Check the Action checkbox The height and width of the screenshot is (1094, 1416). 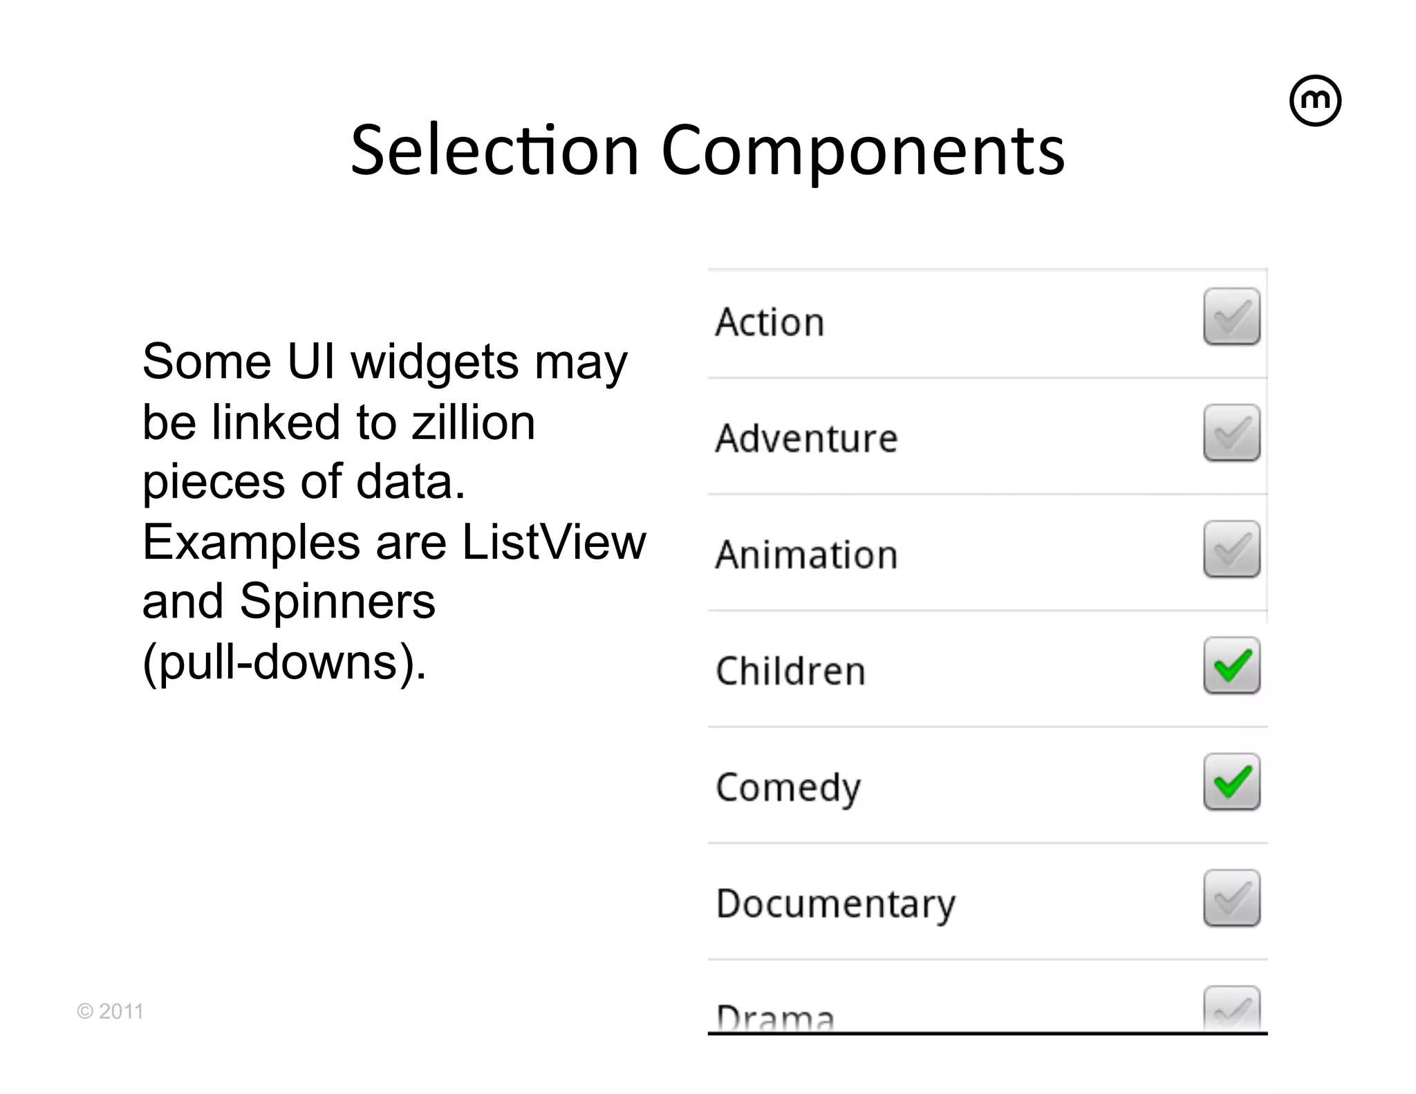coord(1231,317)
